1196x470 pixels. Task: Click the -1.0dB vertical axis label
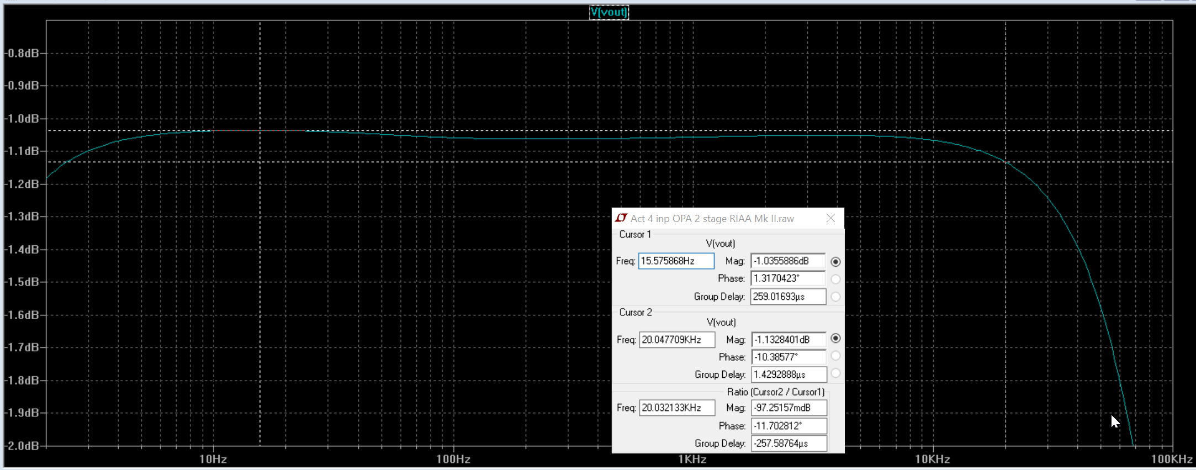point(22,119)
